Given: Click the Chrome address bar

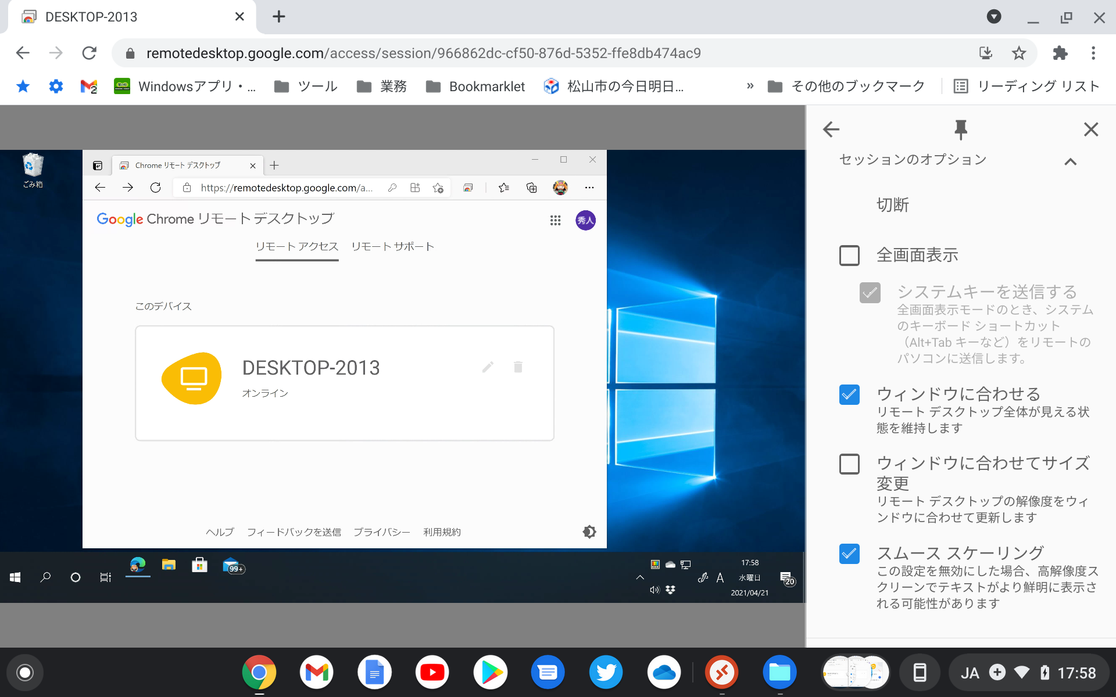Looking at the screenshot, I should coord(407,53).
